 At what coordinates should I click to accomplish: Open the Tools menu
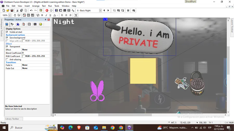(x=57, y=6)
